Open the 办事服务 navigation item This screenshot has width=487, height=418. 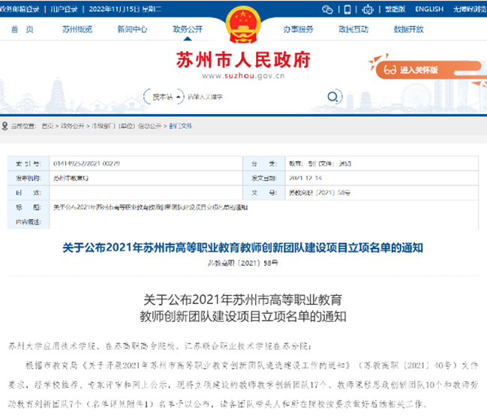[x=298, y=29]
